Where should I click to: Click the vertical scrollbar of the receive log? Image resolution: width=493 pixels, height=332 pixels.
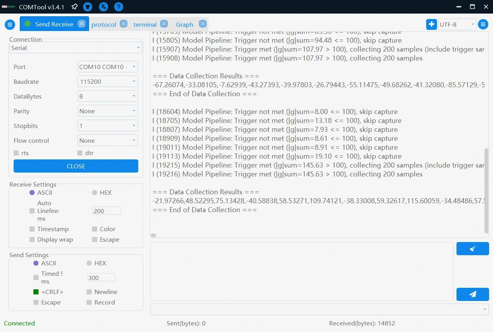tap(486, 190)
